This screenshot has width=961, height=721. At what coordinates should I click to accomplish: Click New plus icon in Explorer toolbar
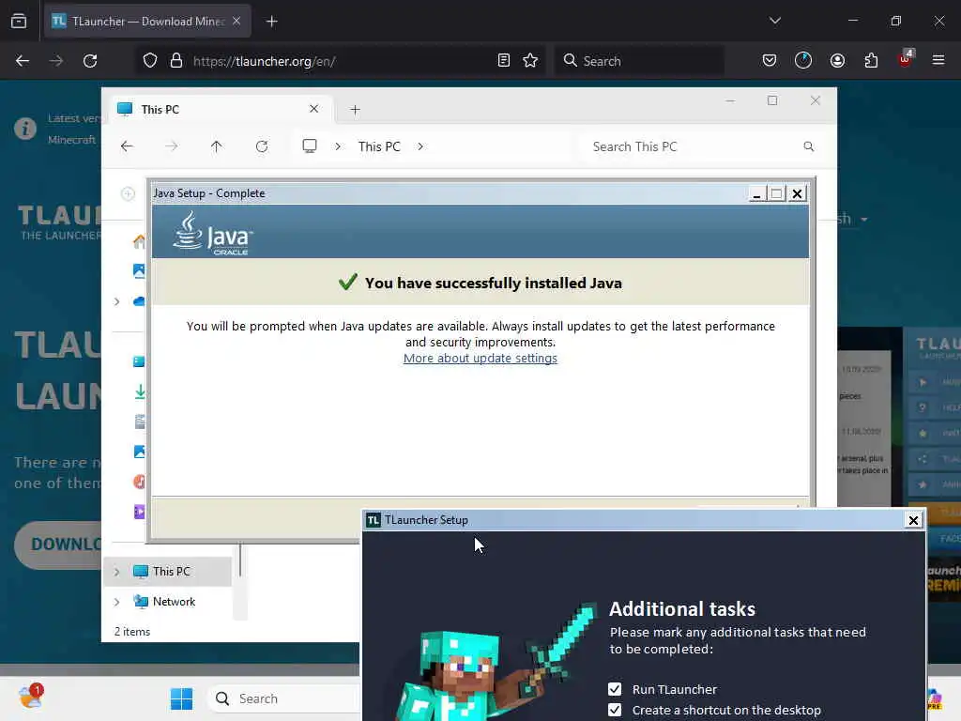pos(128,193)
